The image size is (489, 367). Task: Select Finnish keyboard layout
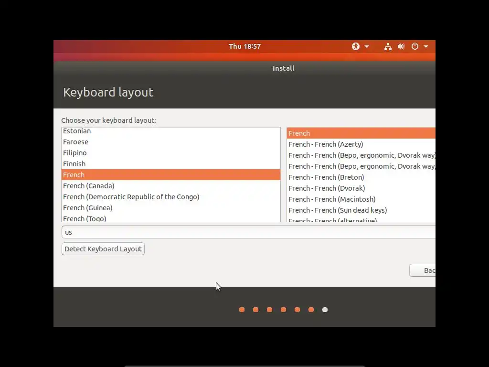click(x=171, y=164)
